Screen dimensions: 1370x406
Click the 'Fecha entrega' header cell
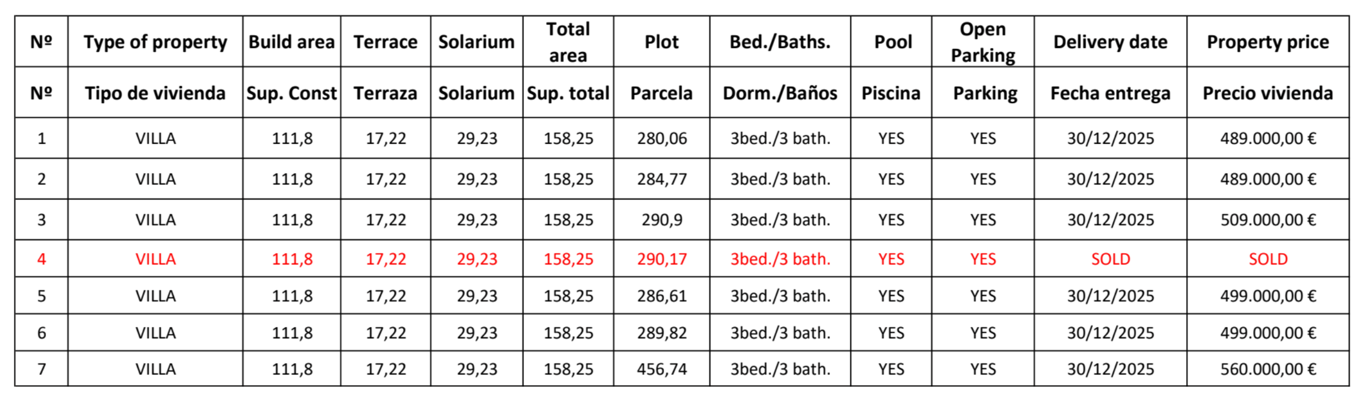click(x=1110, y=93)
